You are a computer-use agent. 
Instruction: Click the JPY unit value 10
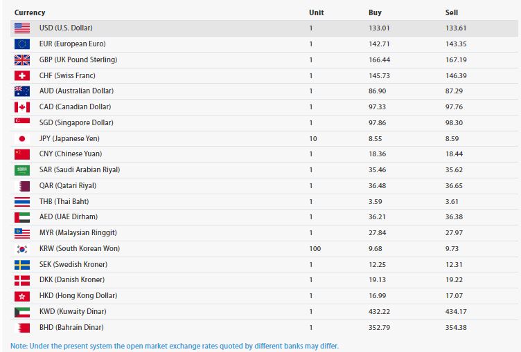point(312,138)
